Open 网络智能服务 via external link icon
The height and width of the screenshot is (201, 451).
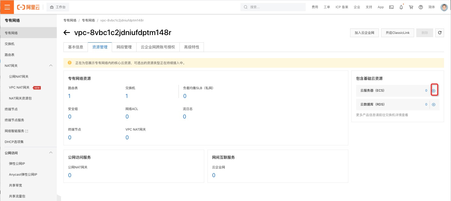coord(27,131)
